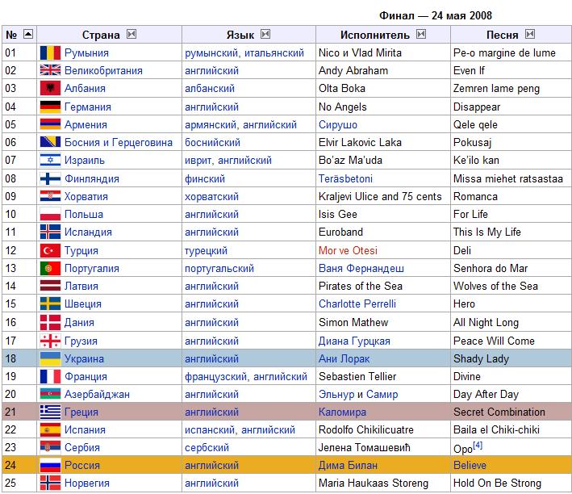Click the Romanian flag icon

click(50, 52)
